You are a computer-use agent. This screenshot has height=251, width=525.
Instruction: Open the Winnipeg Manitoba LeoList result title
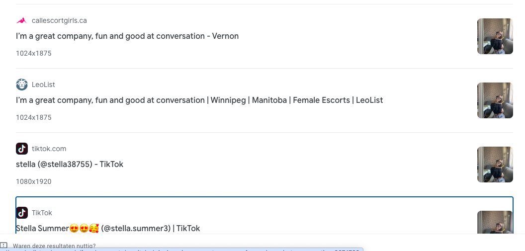point(199,100)
